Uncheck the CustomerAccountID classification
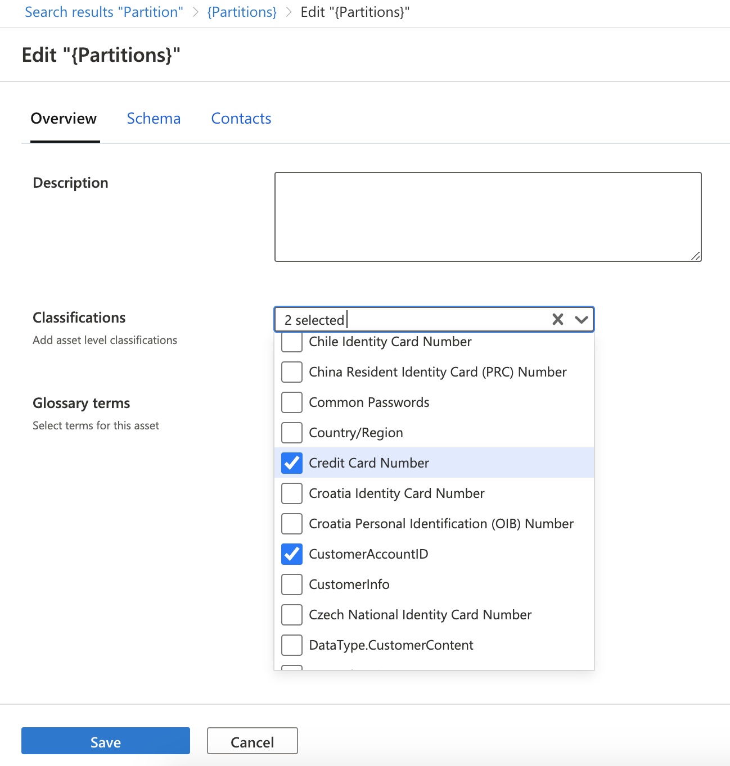 (292, 554)
